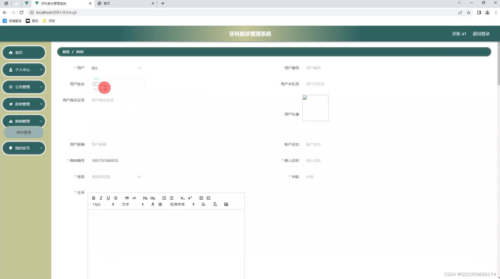Viewport: 500px width, 279px height.
Task: Apply Heading 2 style
Action: (153, 198)
